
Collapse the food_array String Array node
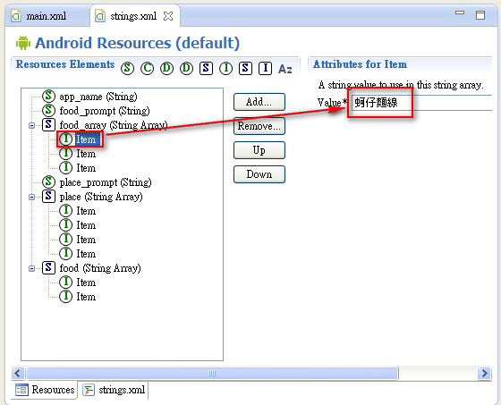pos(31,125)
